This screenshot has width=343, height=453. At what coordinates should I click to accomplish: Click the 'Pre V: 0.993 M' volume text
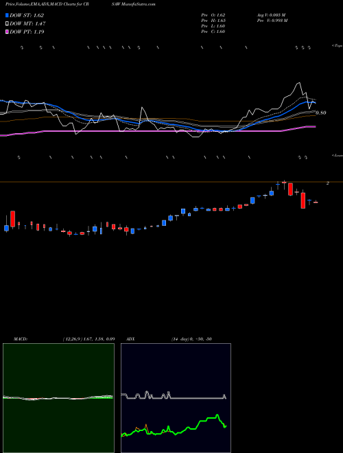pyautogui.click(x=272, y=21)
